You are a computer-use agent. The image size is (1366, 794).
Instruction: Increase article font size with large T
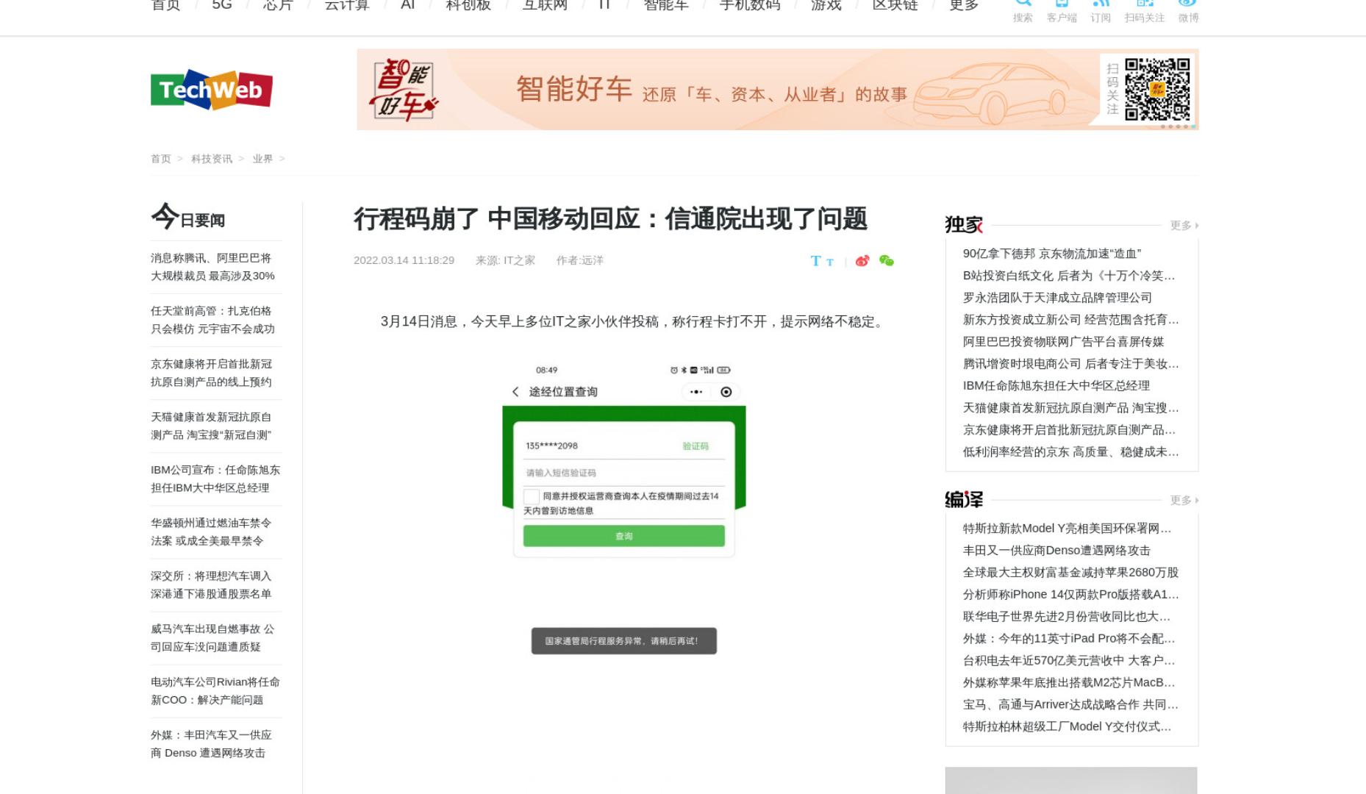click(815, 261)
